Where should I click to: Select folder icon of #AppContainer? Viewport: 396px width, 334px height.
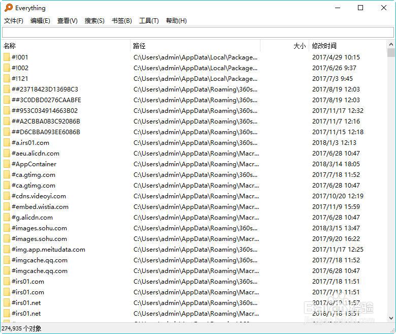click(x=7, y=164)
